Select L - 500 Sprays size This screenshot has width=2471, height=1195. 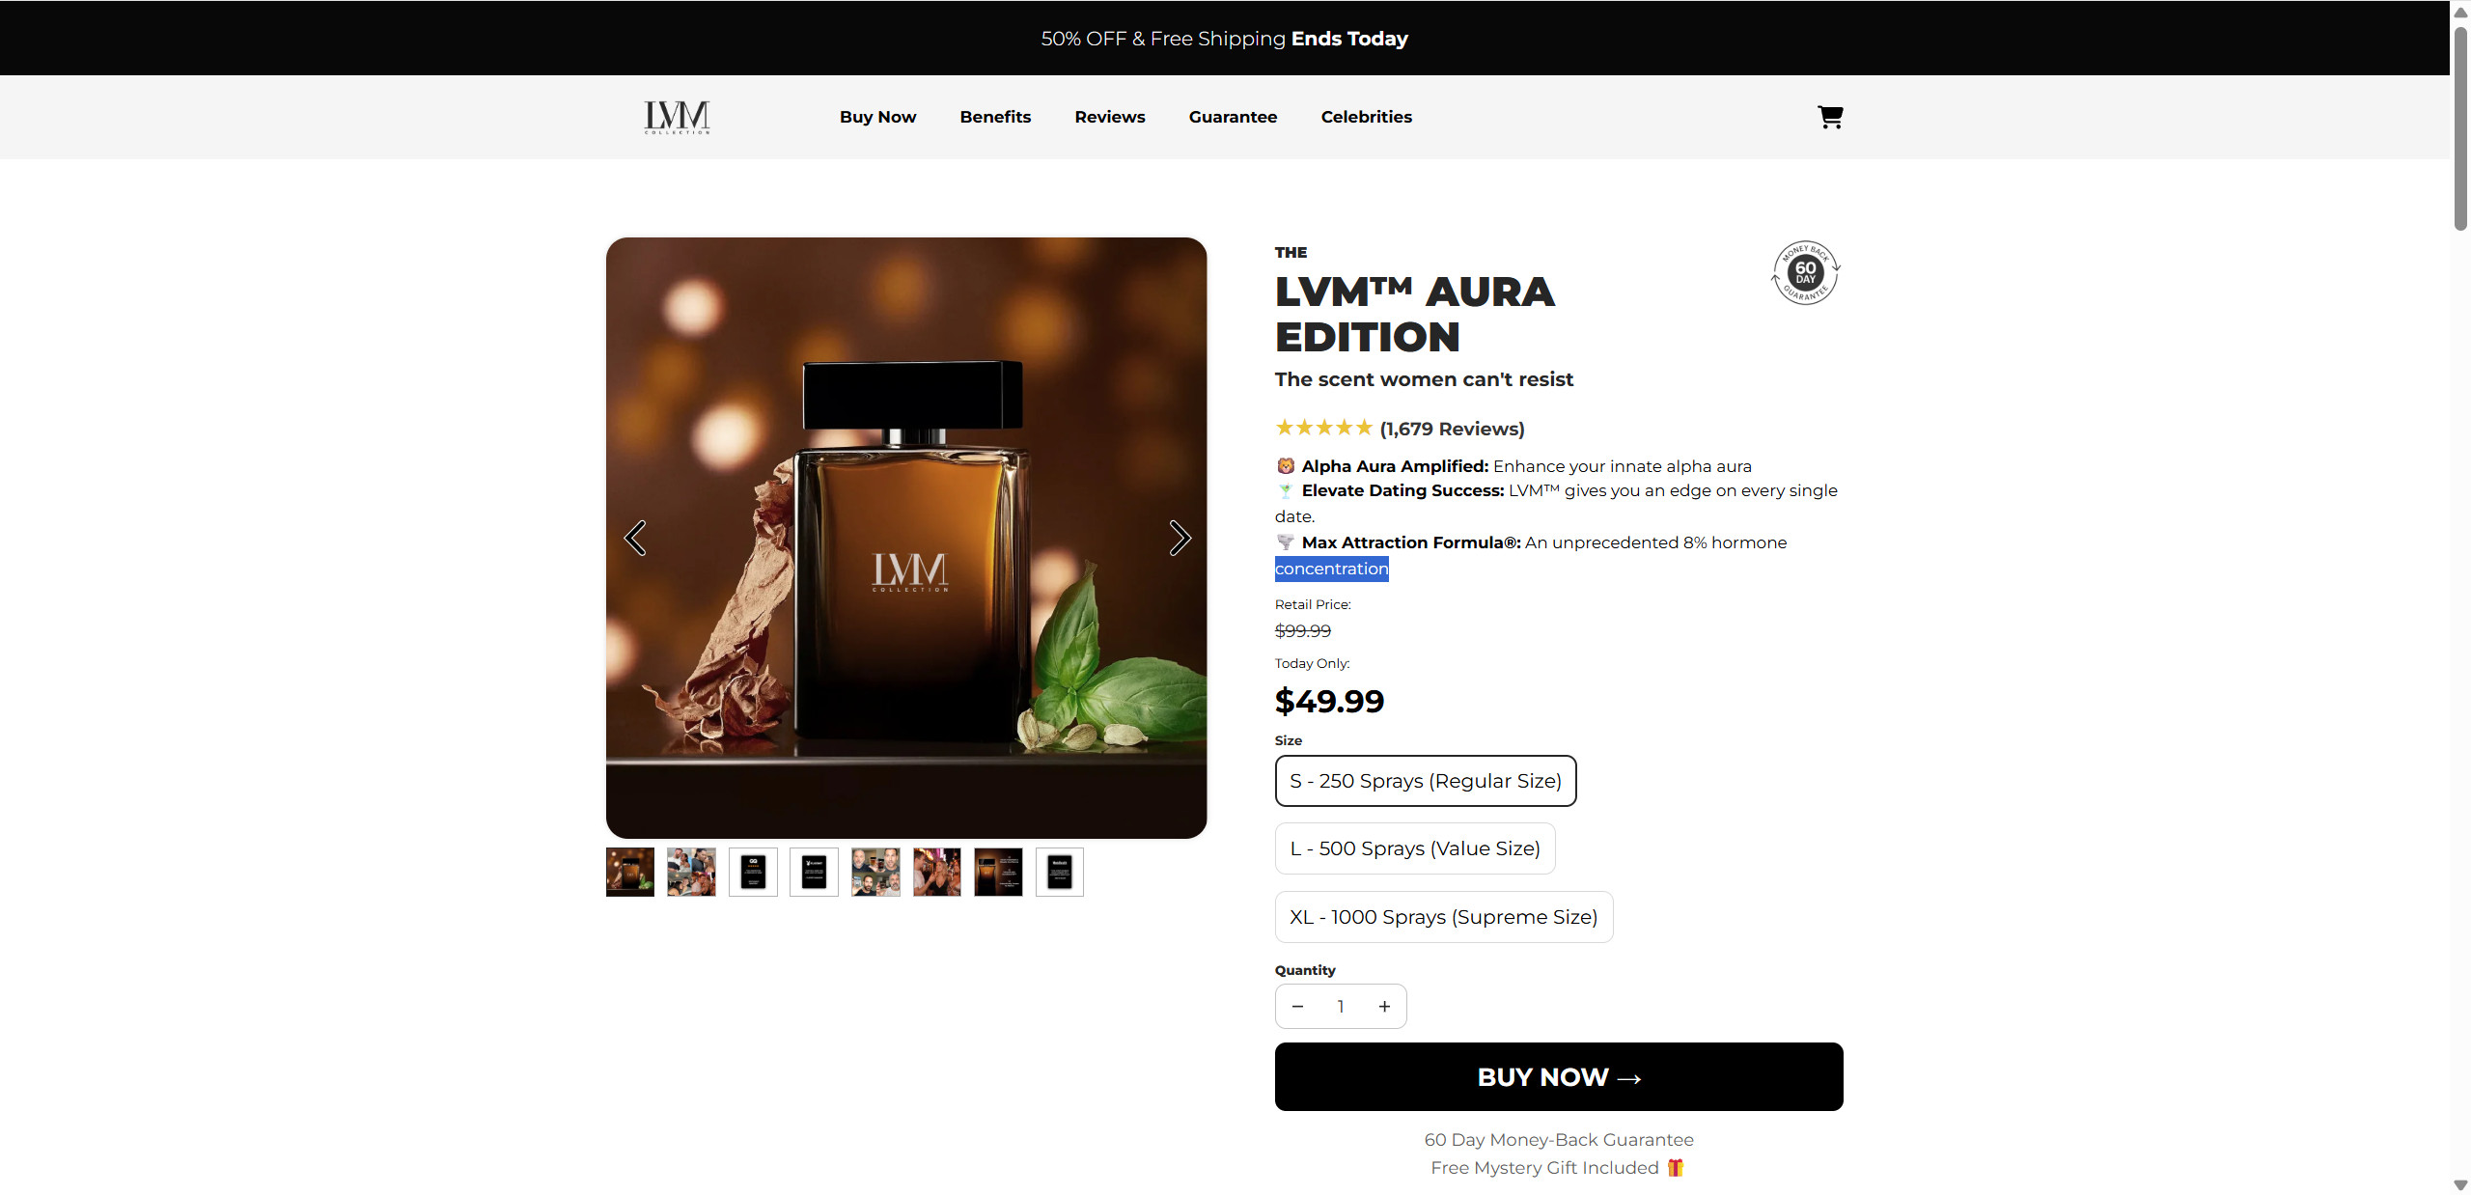coord(1414,848)
